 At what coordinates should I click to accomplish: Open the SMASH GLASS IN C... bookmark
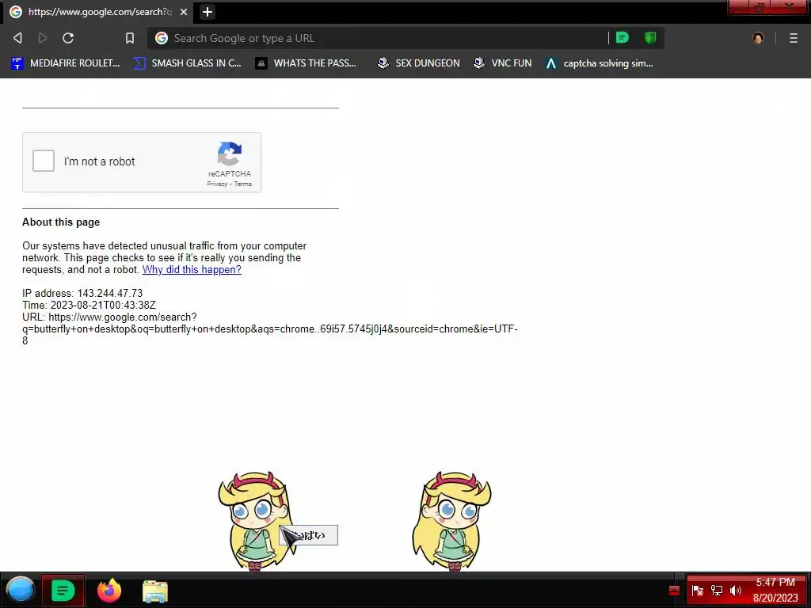tap(187, 63)
